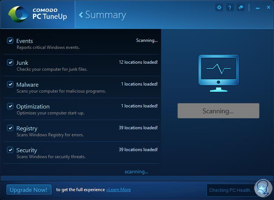Image resolution: width=274 pixels, height=200 pixels.
Task: Click 'Reports critical Windows events.' description
Action: [x=48, y=47]
